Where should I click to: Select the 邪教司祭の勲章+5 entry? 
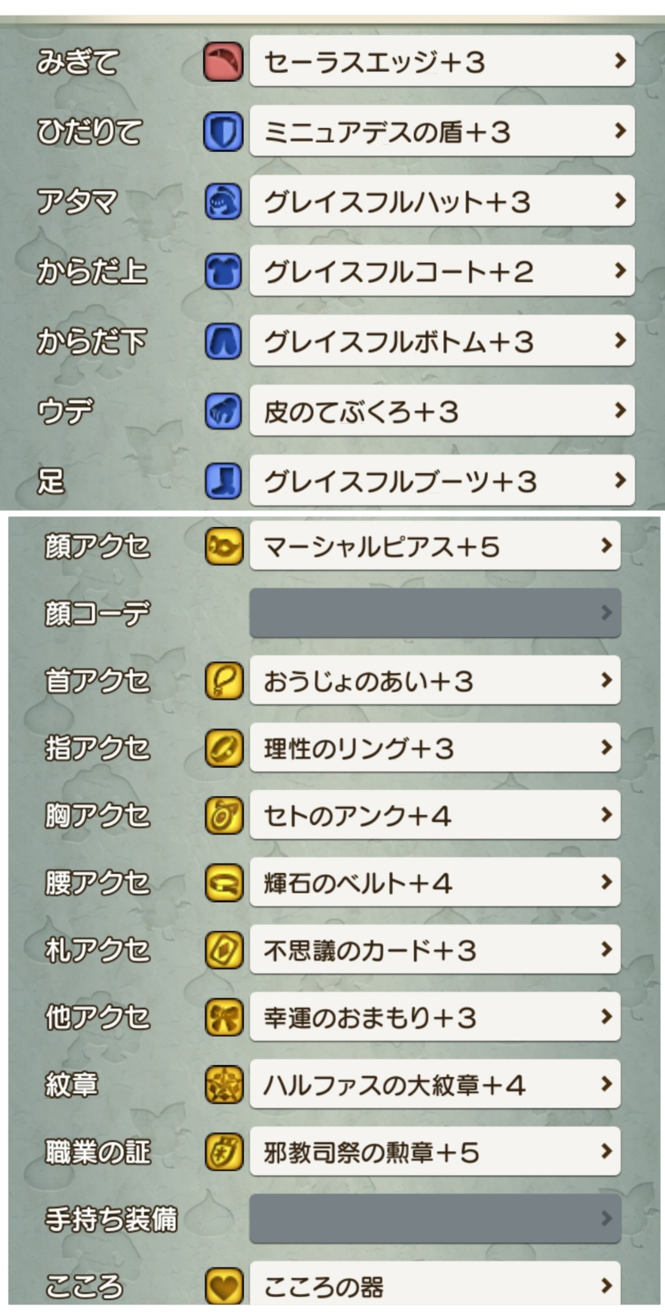pos(435,1152)
